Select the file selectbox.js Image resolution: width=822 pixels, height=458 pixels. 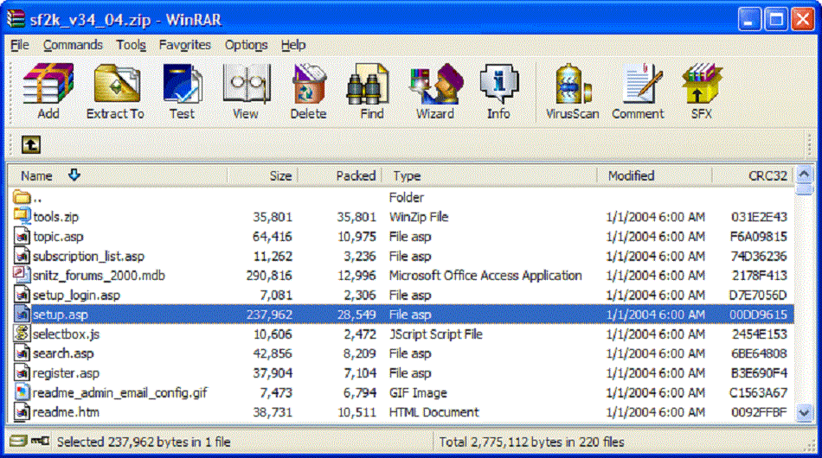point(66,334)
